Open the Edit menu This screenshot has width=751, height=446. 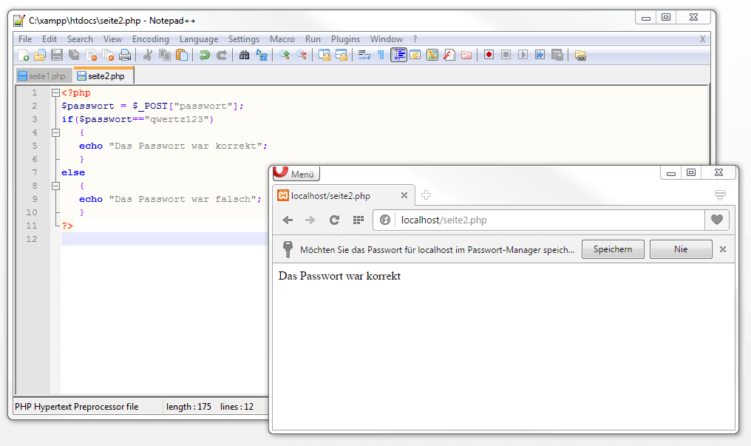coord(50,39)
